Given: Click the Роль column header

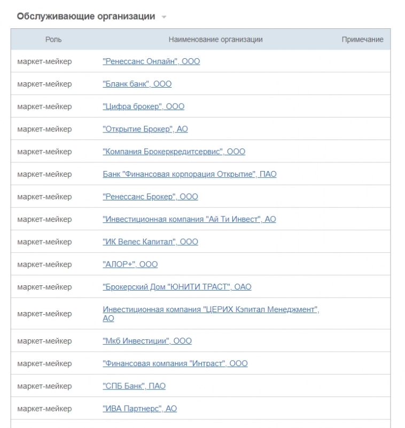Looking at the screenshot, I should [x=53, y=40].
